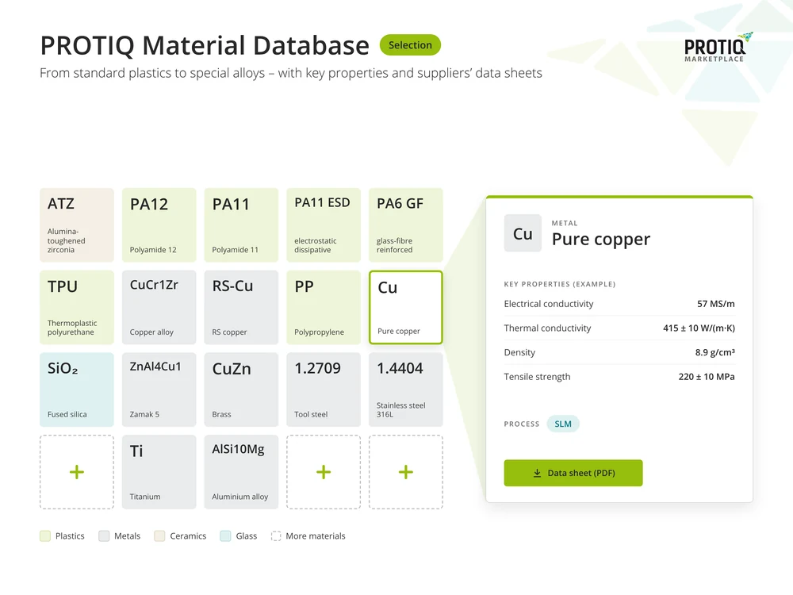Click the Plastics legend color swatch
This screenshot has width=793, height=595.
pyautogui.click(x=45, y=536)
